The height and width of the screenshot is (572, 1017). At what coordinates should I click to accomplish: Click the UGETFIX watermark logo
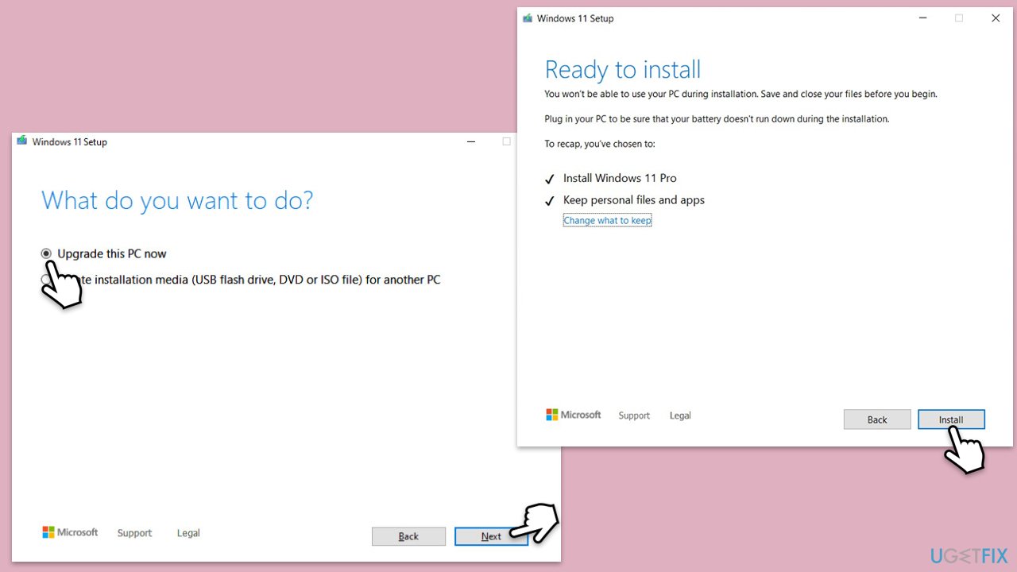tap(966, 555)
